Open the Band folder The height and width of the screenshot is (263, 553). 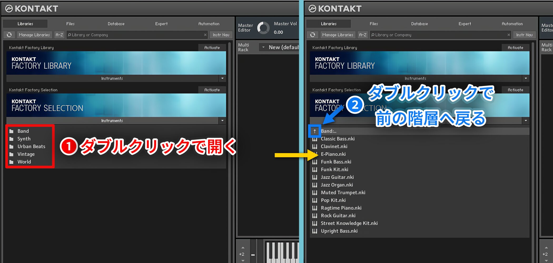pyautogui.click(x=23, y=131)
